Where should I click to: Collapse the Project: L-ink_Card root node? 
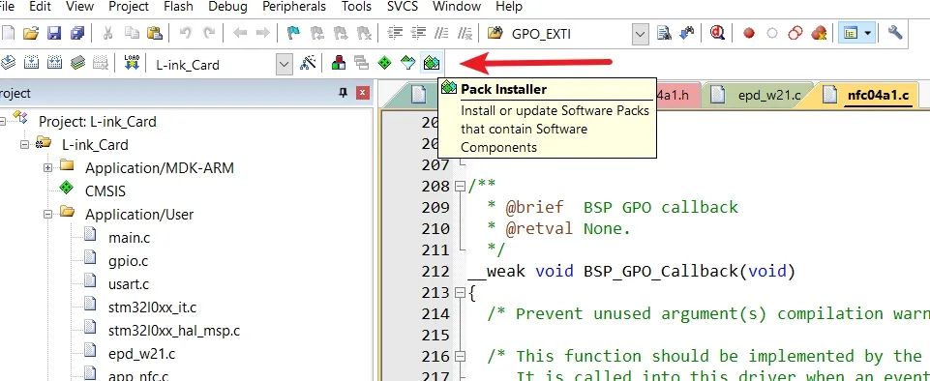coord(1,121)
